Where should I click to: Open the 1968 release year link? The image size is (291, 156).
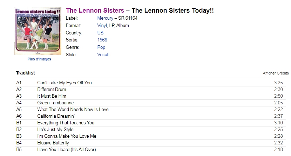(102, 40)
